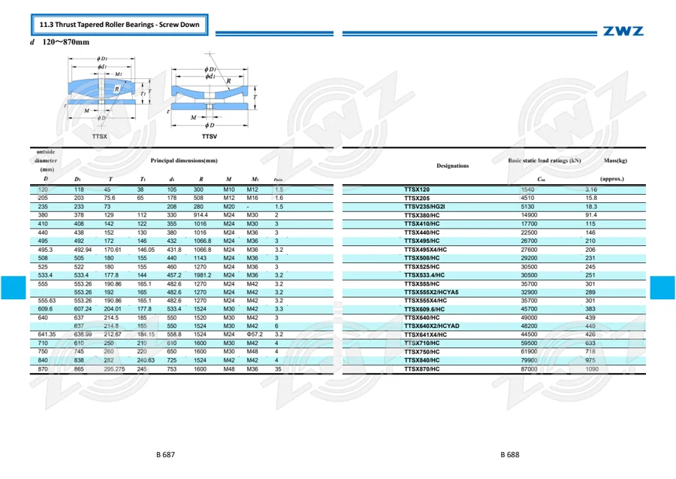Select the TTSX640X2/HCYAD designation
This screenshot has width=676, height=479.
tap(432, 326)
